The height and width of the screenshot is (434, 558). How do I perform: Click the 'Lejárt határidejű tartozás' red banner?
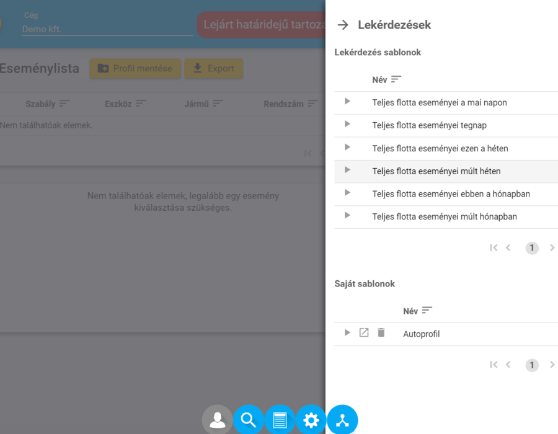point(261,25)
